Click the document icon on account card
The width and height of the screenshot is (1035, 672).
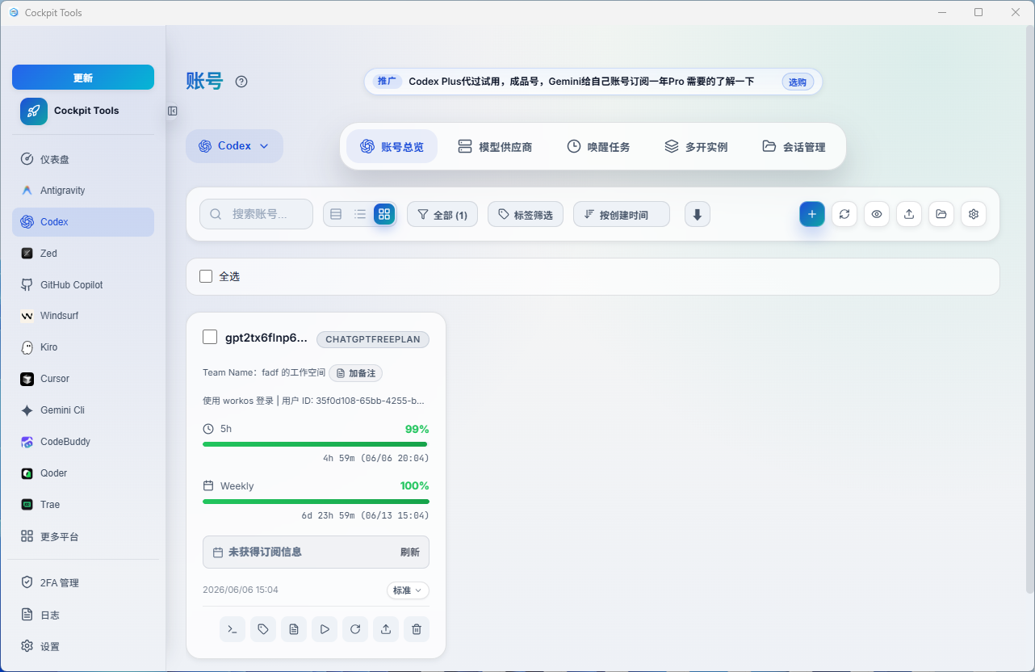click(294, 629)
